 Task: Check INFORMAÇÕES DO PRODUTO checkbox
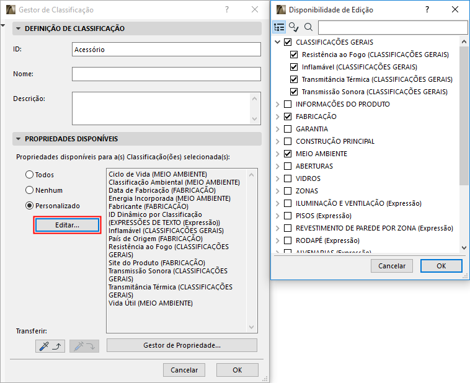[x=288, y=104]
